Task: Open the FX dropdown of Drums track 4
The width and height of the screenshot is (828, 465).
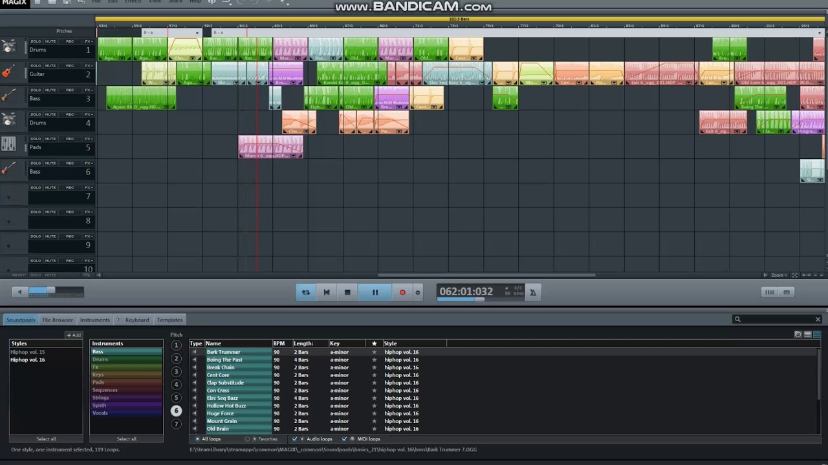Action: pos(88,114)
